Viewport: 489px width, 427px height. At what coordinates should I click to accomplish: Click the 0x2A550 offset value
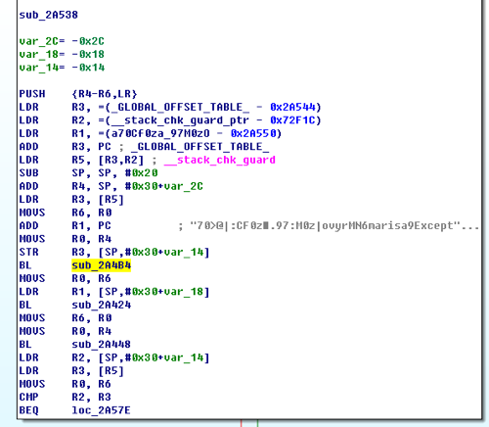(253, 133)
